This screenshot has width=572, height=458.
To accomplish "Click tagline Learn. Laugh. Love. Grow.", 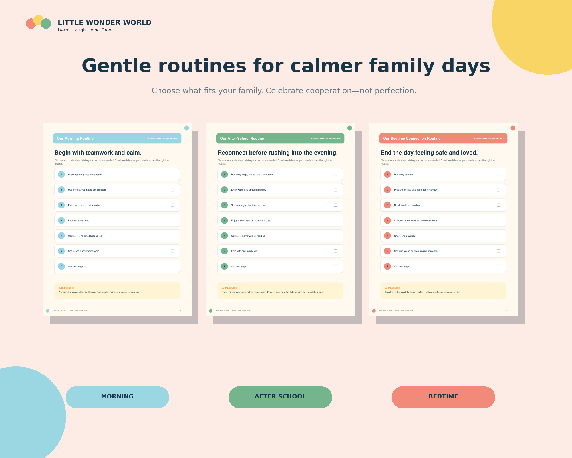I will tap(86, 30).
